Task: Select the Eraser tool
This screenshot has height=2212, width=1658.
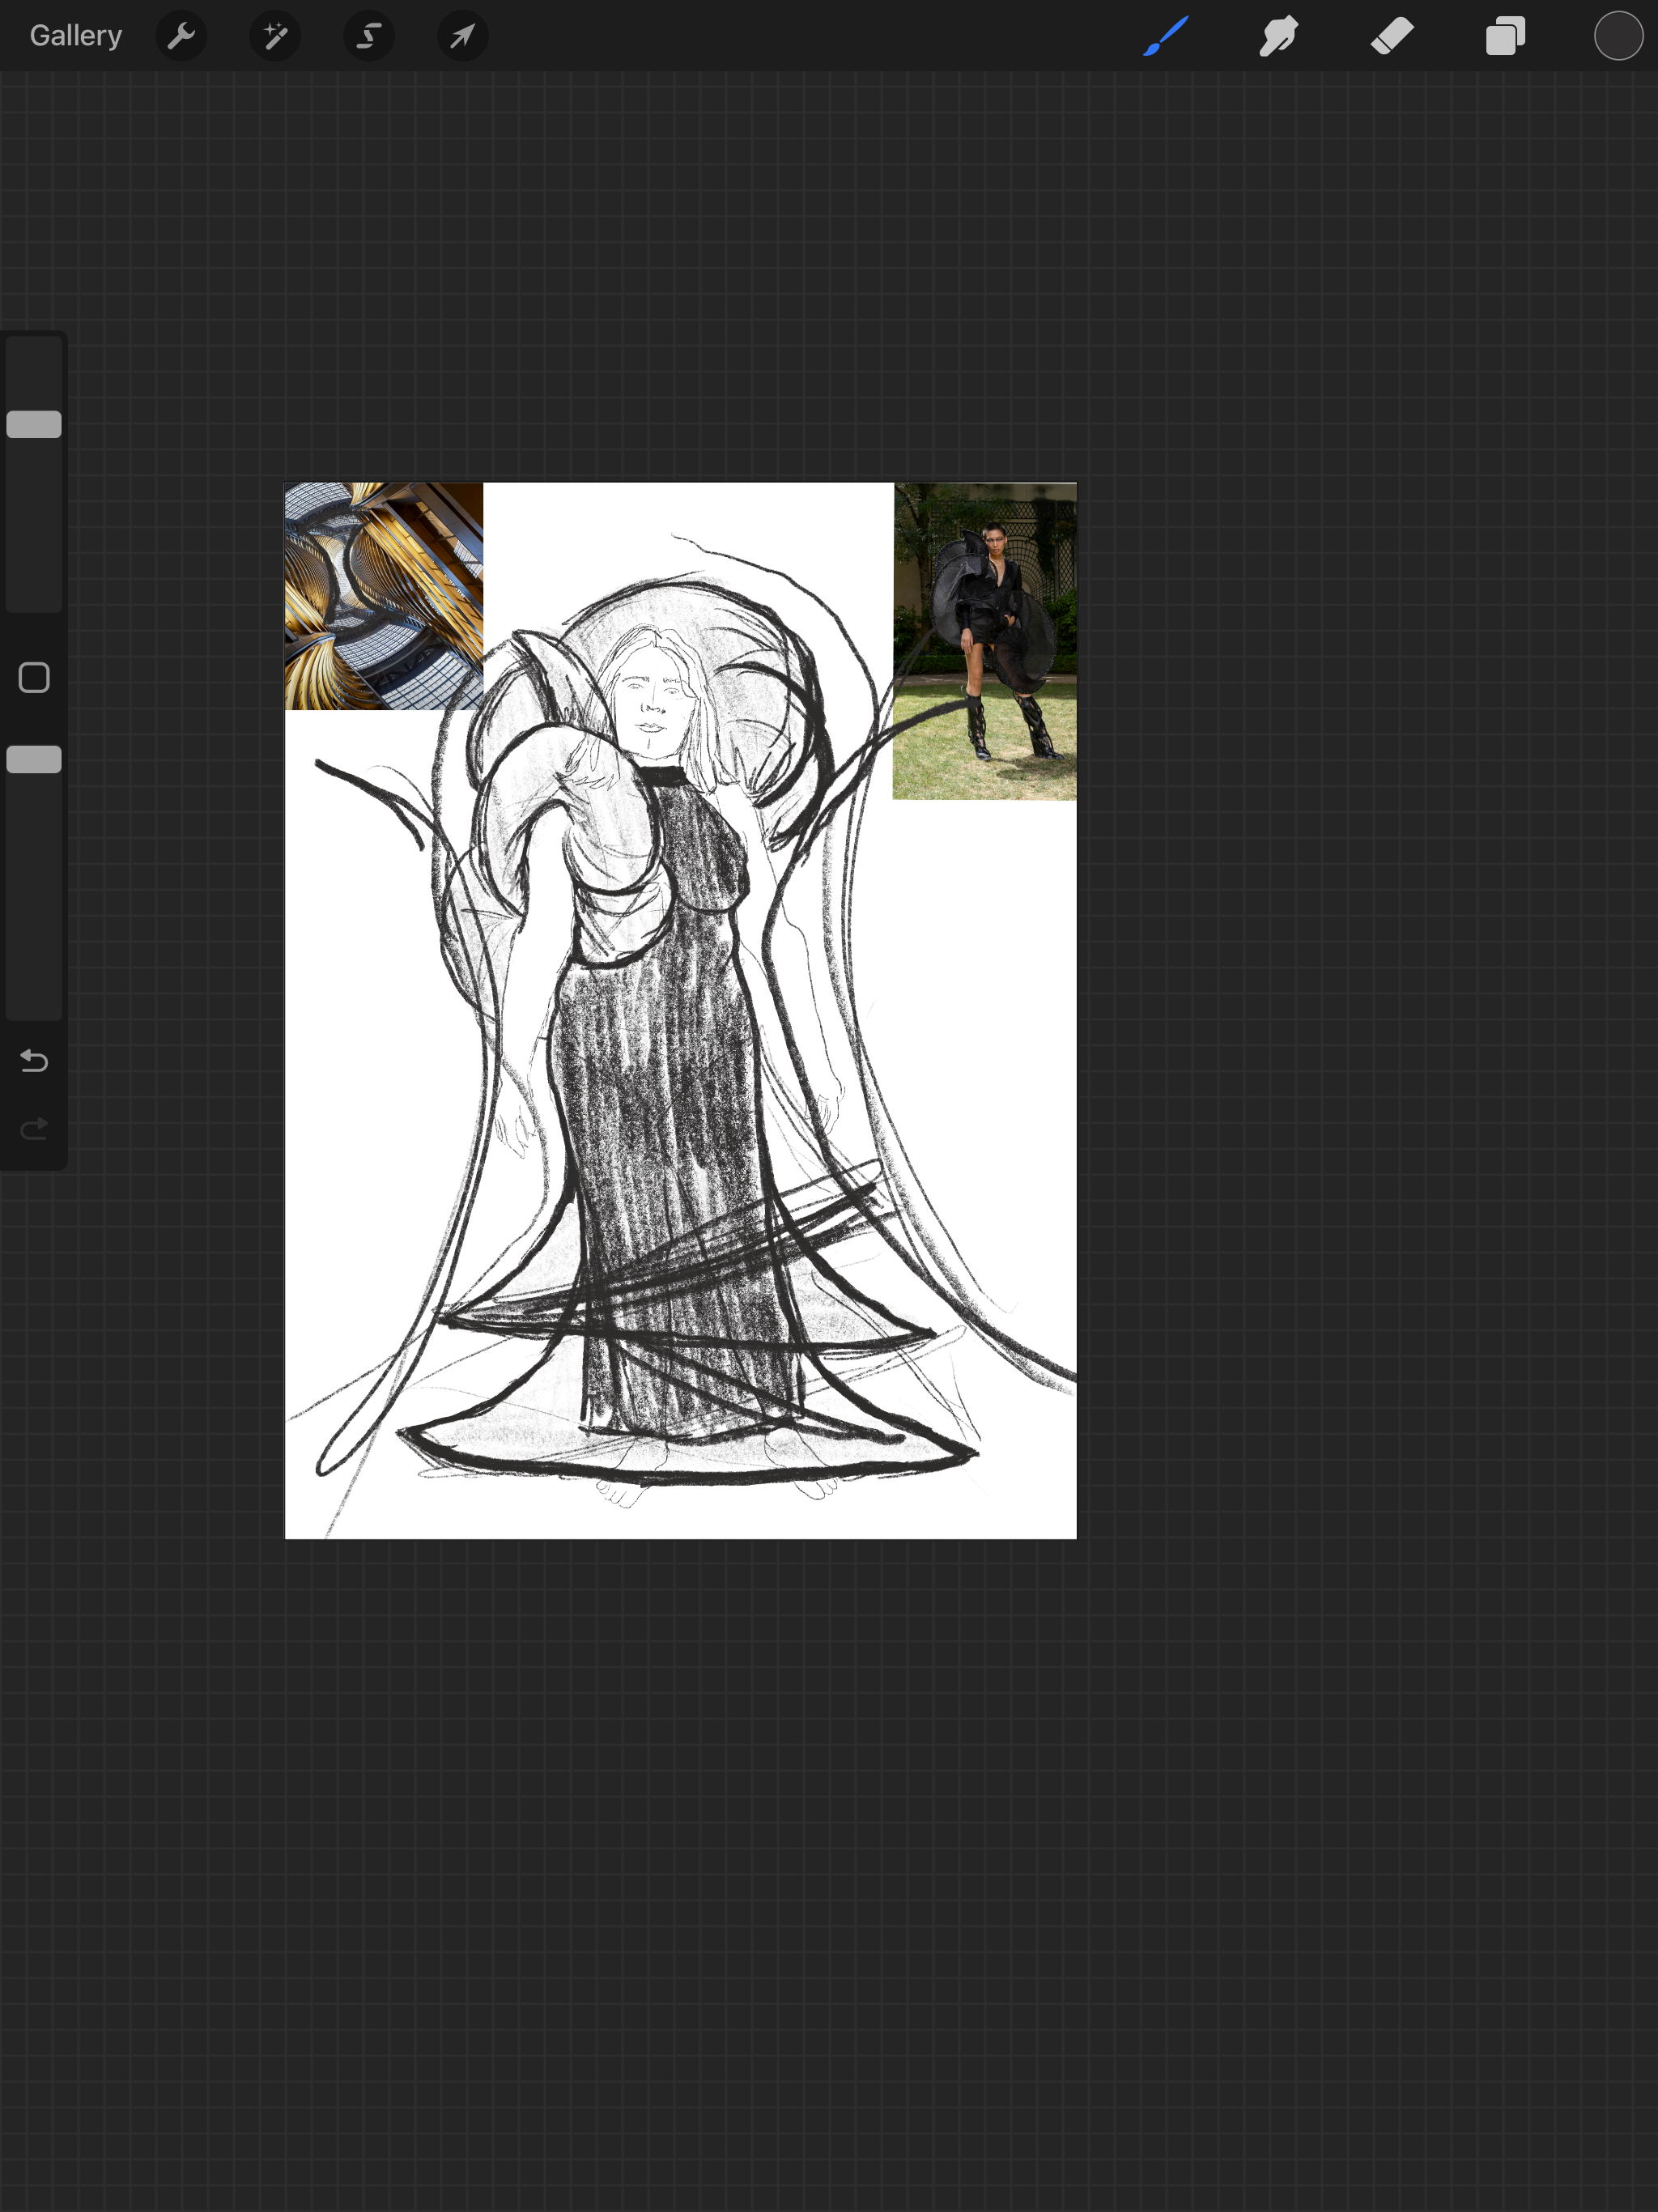Action: [1392, 36]
